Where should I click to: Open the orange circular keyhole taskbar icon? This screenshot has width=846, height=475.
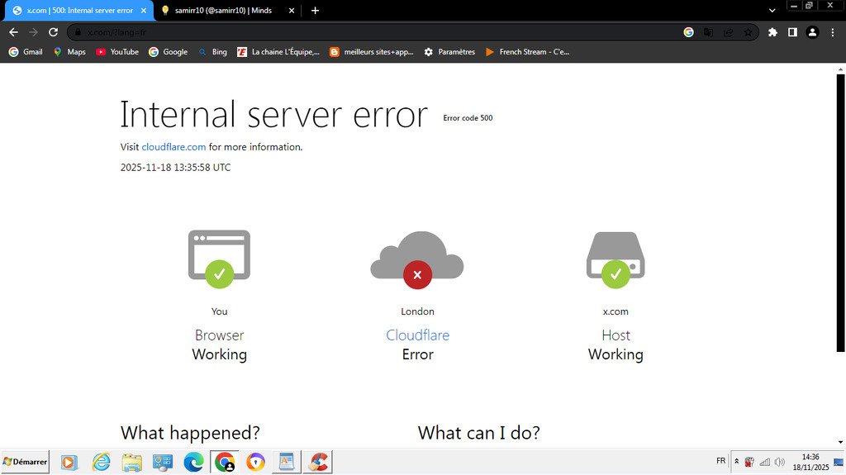[x=256, y=462]
